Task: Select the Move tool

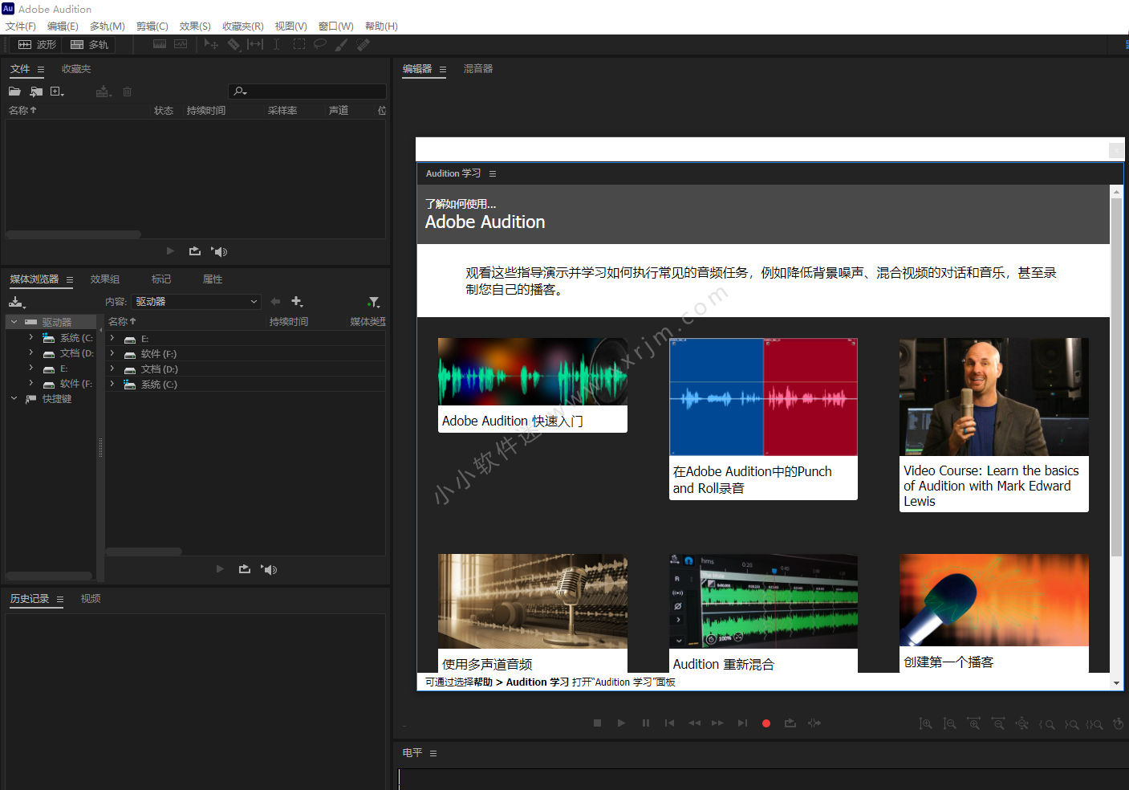Action: coord(211,44)
